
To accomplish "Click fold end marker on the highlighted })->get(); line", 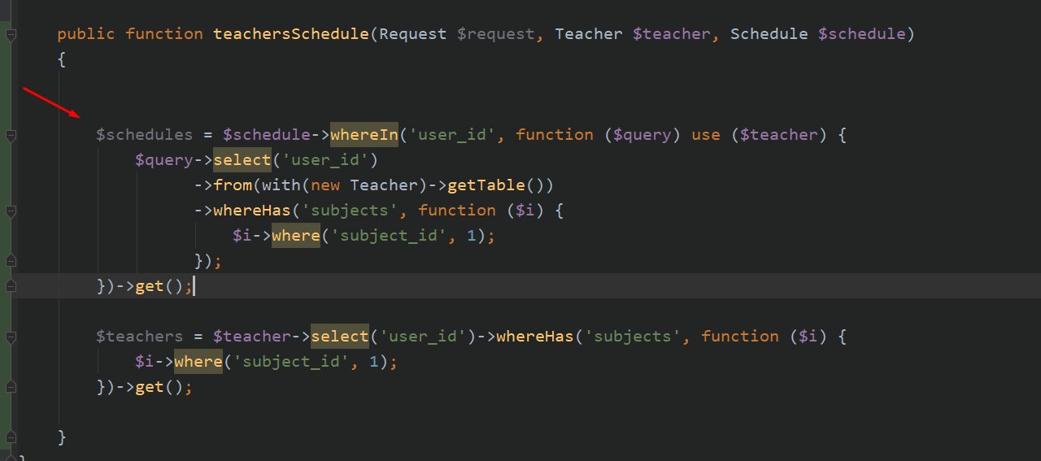I will (11, 286).
